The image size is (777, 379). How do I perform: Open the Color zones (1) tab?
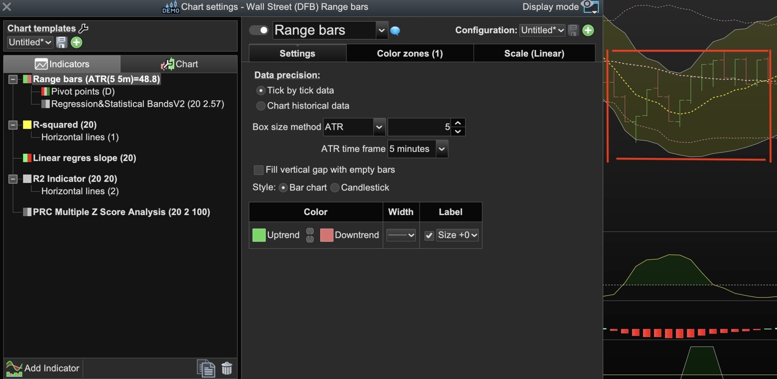coord(410,53)
